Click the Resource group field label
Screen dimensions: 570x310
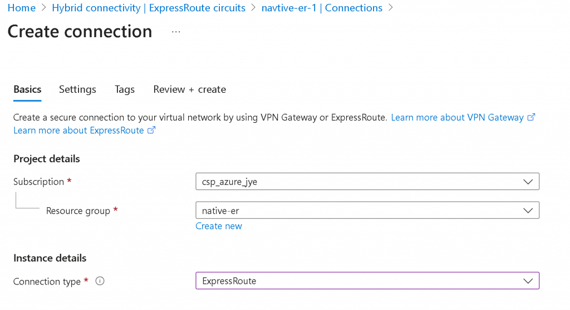click(78, 211)
